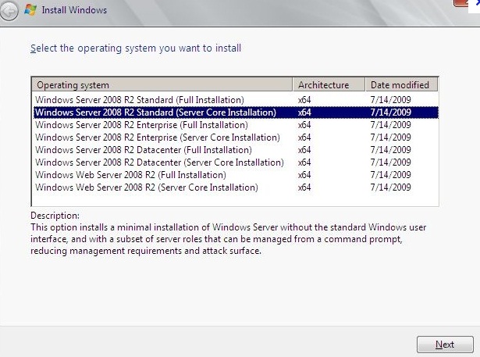Click the empty area below the OS list entries
Screen dimensions: 480x357
(234, 200)
